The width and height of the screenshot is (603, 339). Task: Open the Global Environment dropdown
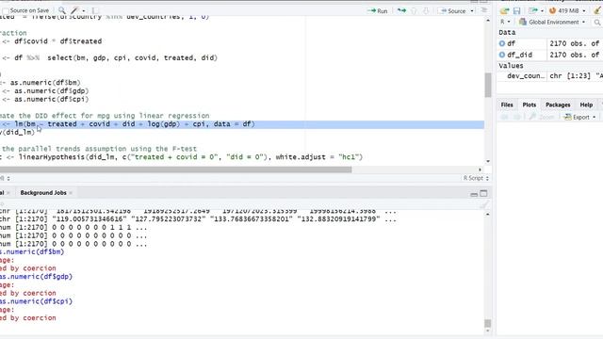[x=552, y=22]
